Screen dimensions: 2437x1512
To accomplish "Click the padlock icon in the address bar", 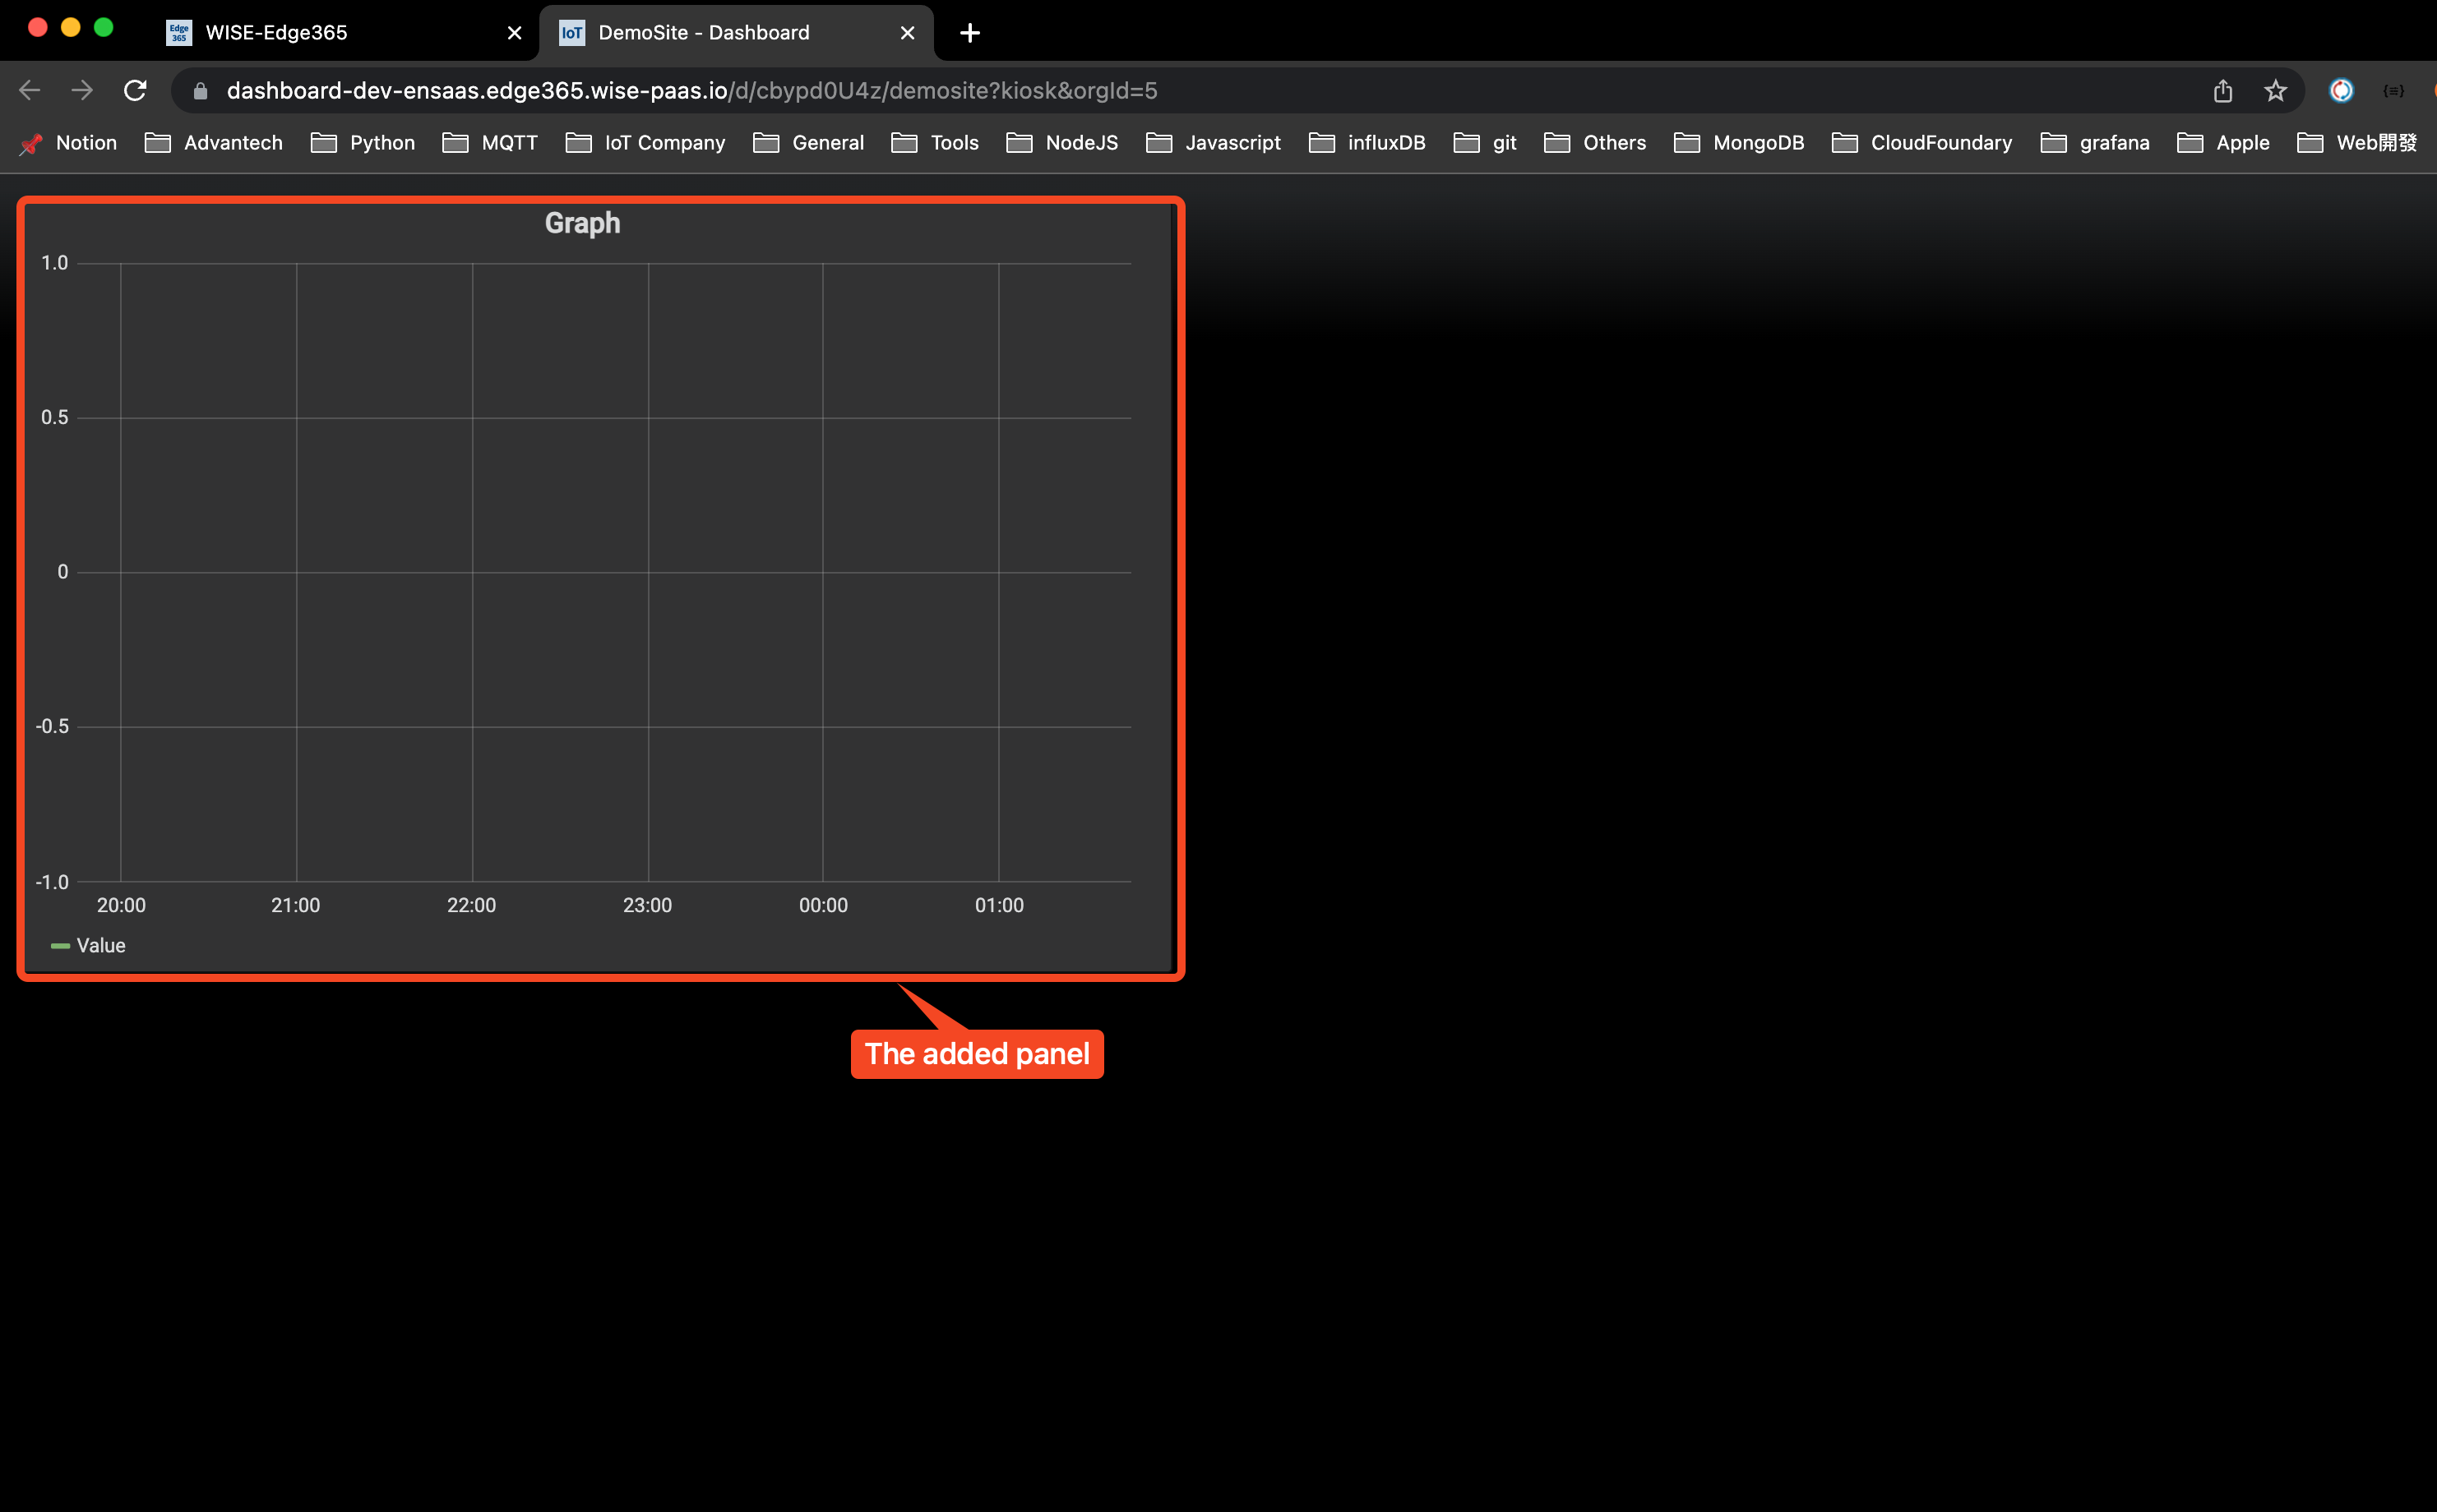I will click(200, 90).
